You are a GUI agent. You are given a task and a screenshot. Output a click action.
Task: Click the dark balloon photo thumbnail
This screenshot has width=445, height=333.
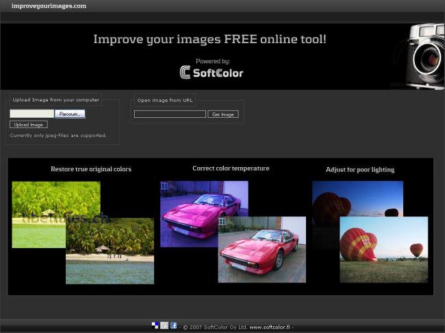tap(357, 199)
